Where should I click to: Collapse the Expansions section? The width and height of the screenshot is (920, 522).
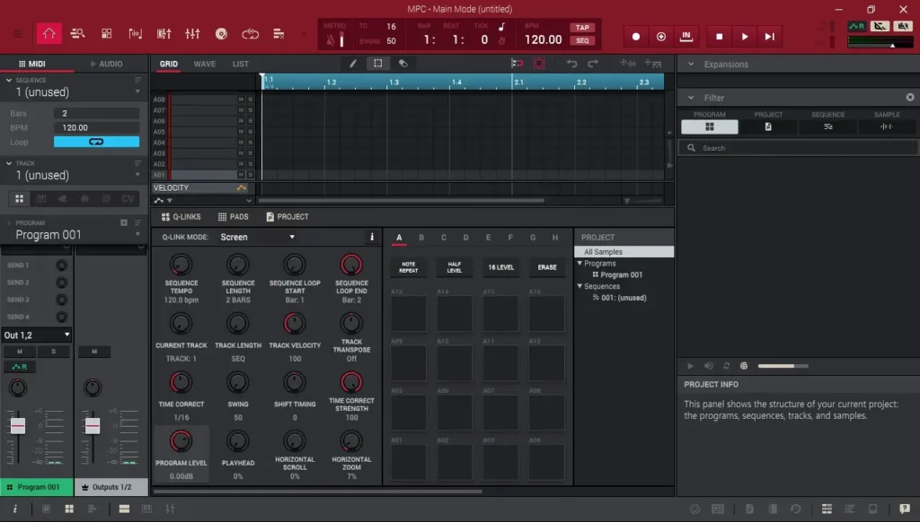pos(691,64)
